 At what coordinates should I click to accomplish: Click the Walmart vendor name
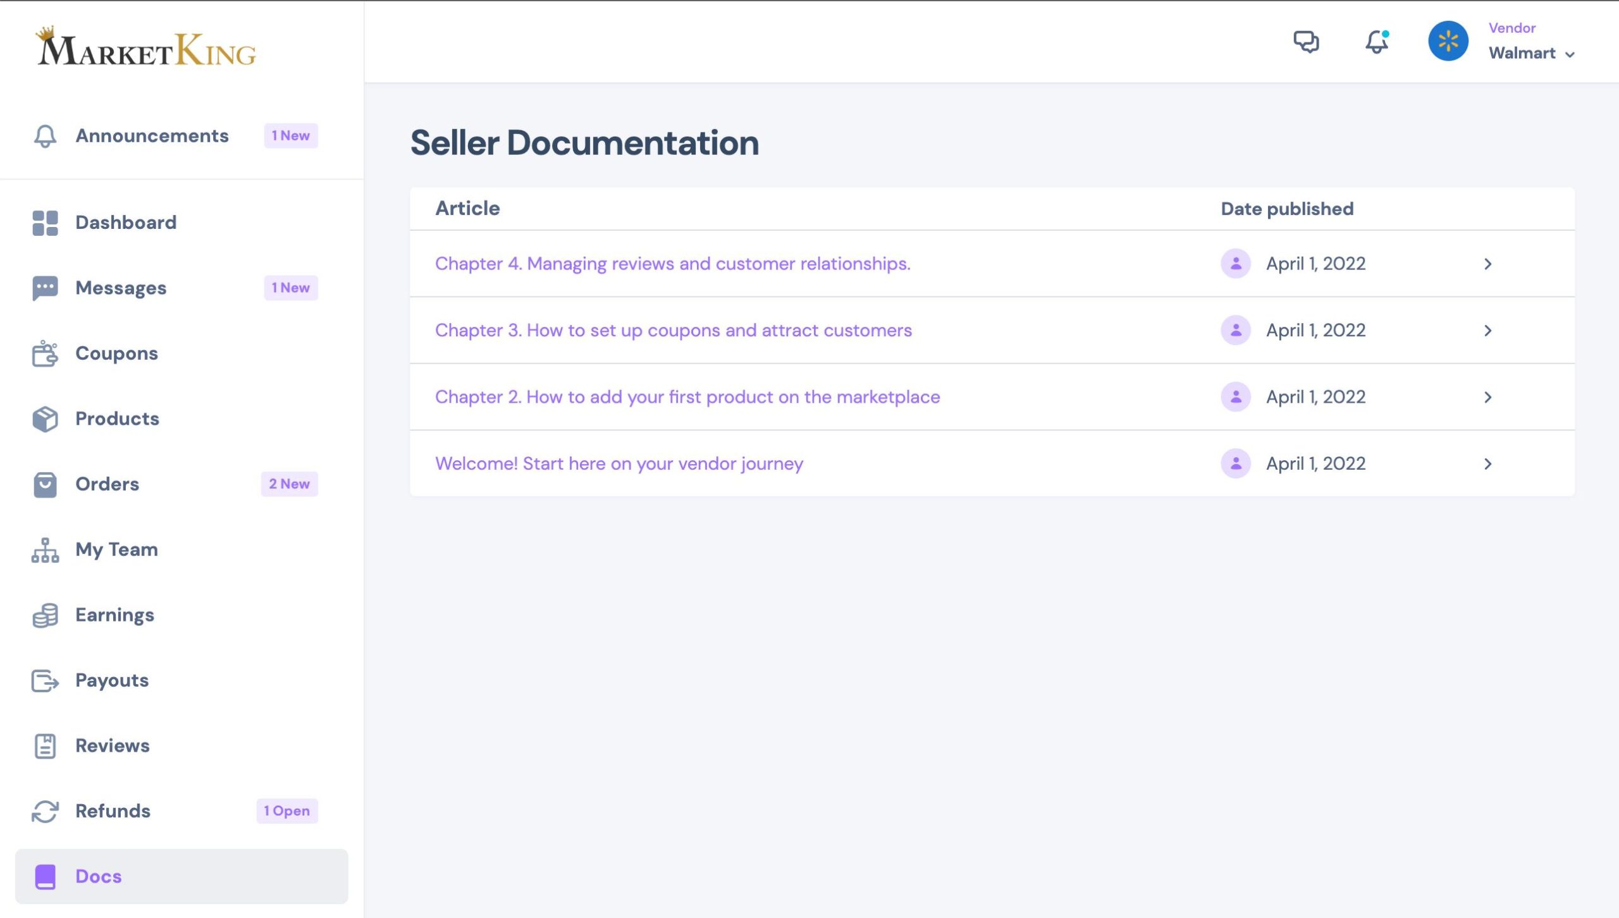1522,53
